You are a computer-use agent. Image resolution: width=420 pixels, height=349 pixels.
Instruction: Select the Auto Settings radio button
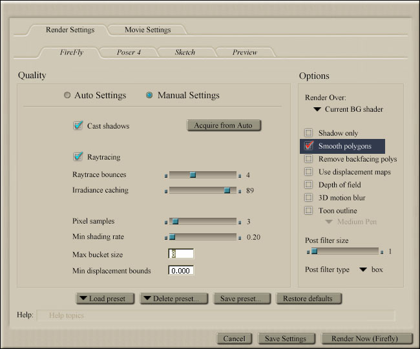(67, 96)
